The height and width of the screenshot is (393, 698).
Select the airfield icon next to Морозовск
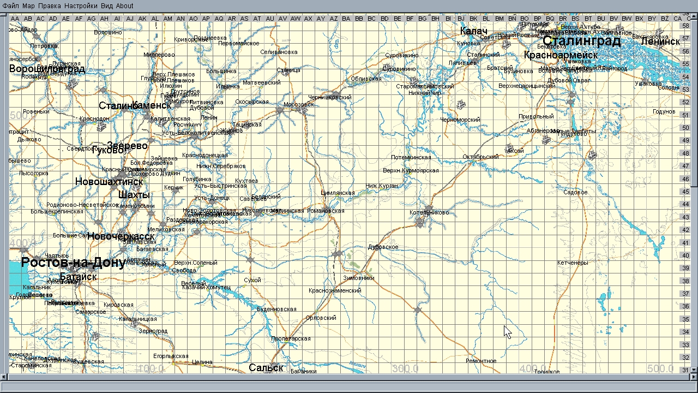click(303, 110)
